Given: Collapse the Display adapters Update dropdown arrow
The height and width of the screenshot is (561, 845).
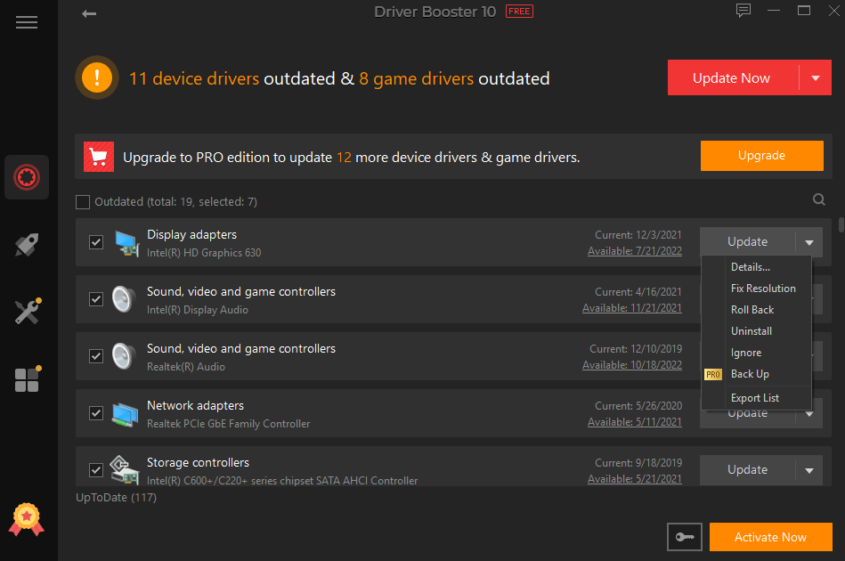Looking at the screenshot, I should pyautogui.click(x=809, y=242).
